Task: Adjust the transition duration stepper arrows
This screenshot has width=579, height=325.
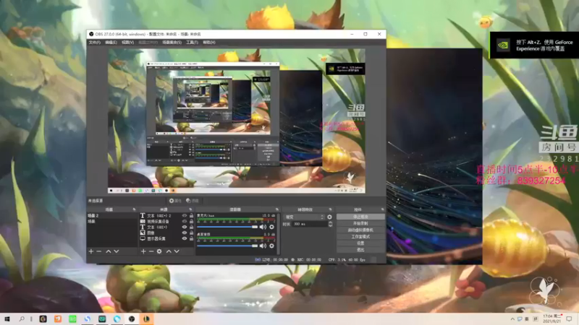Action: (x=330, y=224)
